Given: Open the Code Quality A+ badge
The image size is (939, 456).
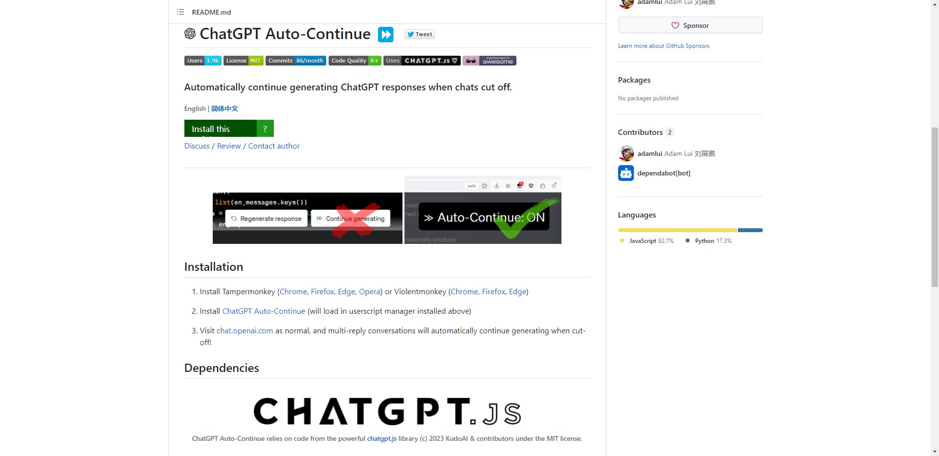Looking at the screenshot, I should (x=355, y=61).
